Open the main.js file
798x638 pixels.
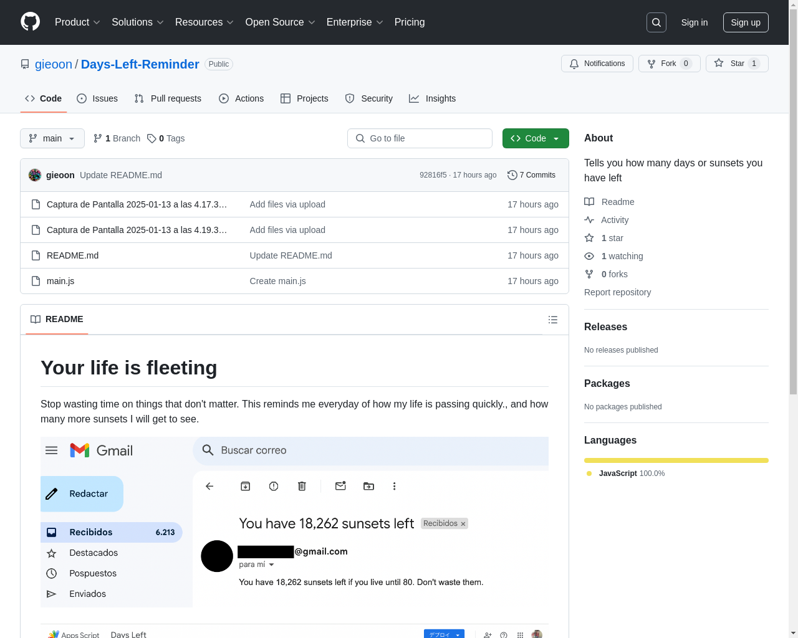pyautogui.click(x=60, y=281)
